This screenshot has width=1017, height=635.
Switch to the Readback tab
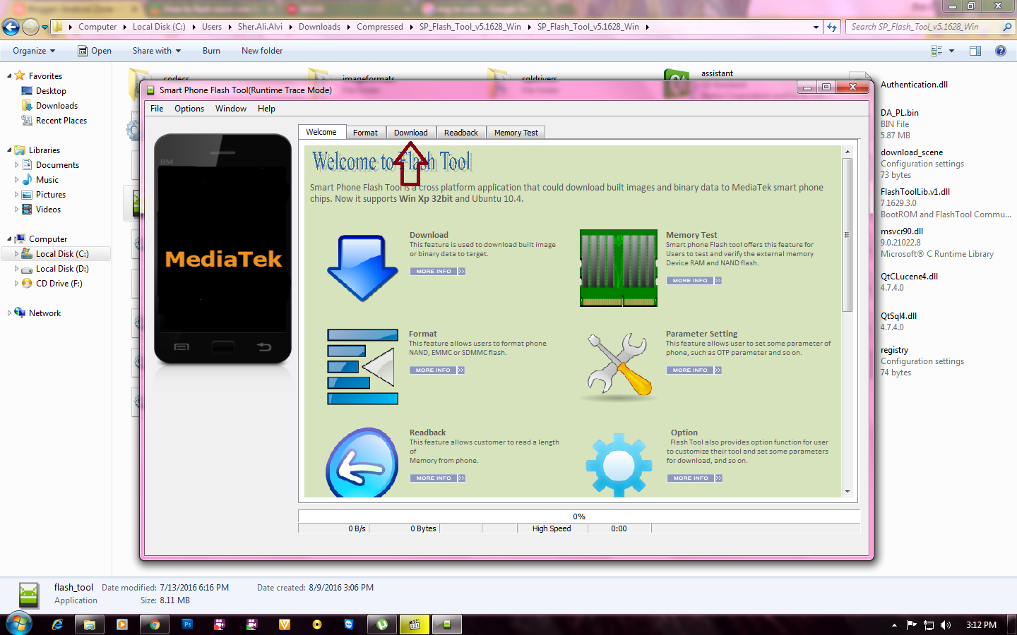461,133
